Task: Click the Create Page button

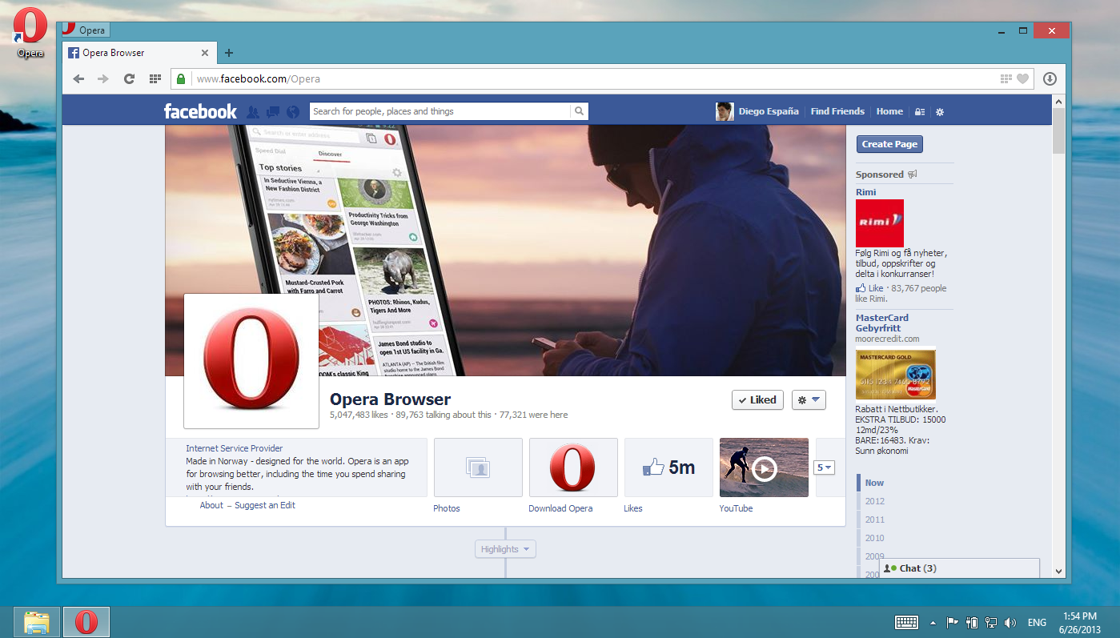Action: [x=889, y=144]
